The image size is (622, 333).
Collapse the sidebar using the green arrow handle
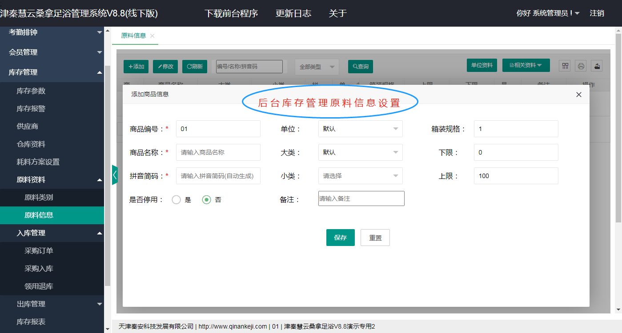pyautogui.click(x=115, y=175)
